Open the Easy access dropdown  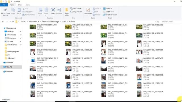(x=76, y=12)
